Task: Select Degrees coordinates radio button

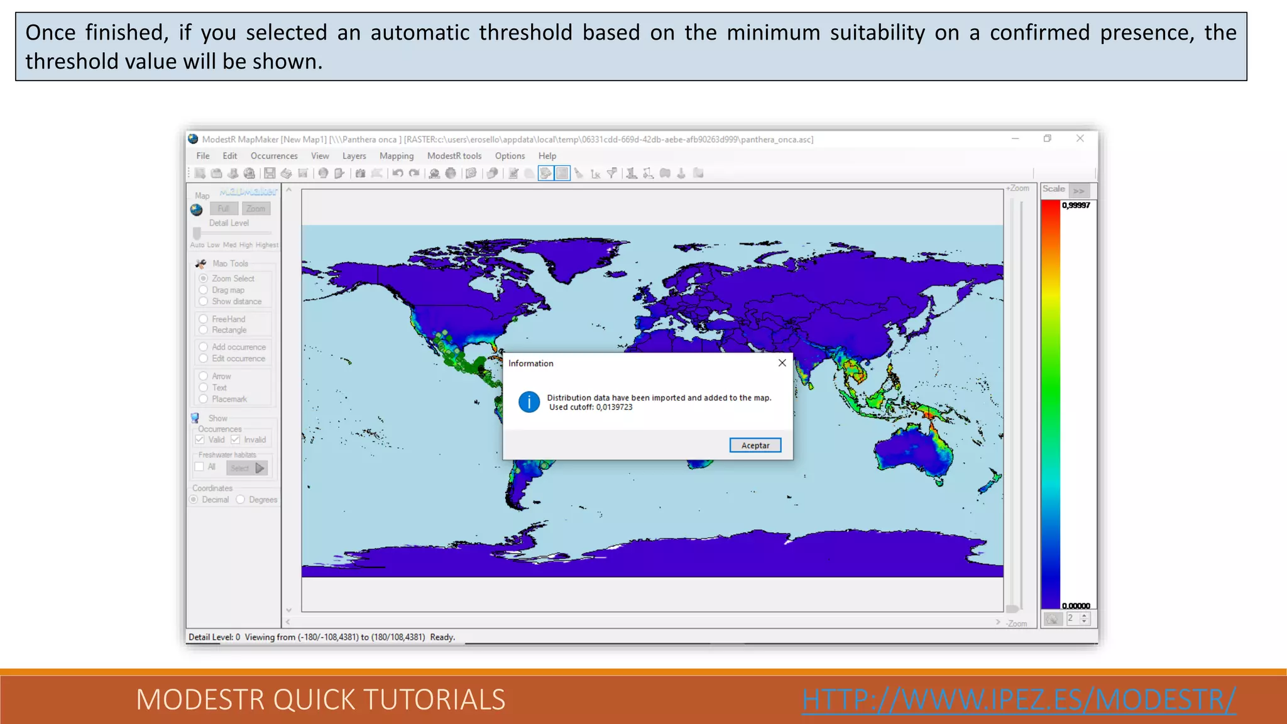Action: pos(241,500)
